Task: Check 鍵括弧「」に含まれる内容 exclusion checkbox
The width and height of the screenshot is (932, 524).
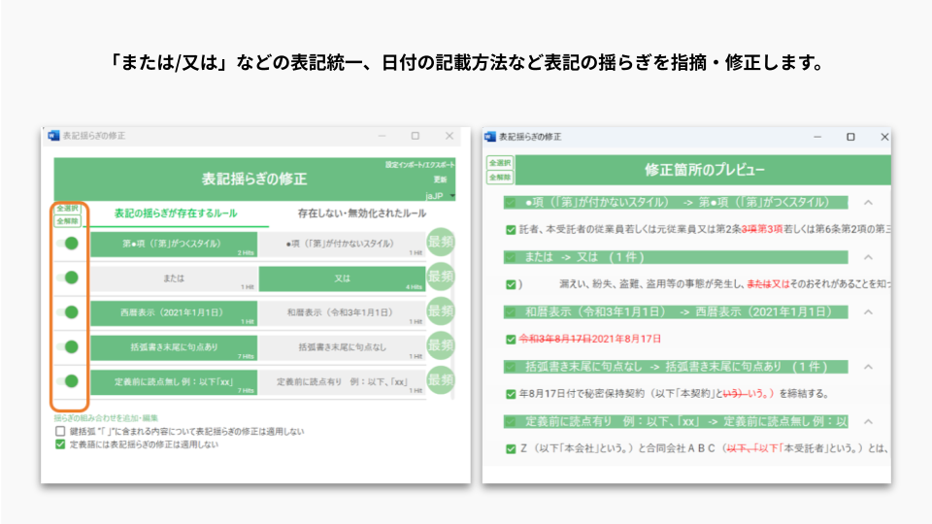Action: pyautogui.click(x=60, y=431)
